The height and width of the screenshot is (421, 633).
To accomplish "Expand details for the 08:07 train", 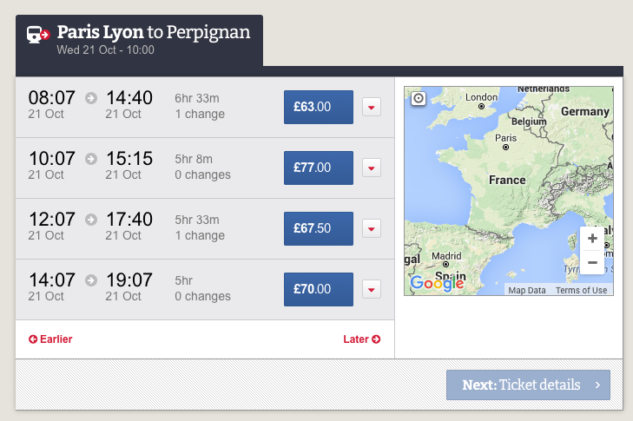I will [x=372, y=108].
